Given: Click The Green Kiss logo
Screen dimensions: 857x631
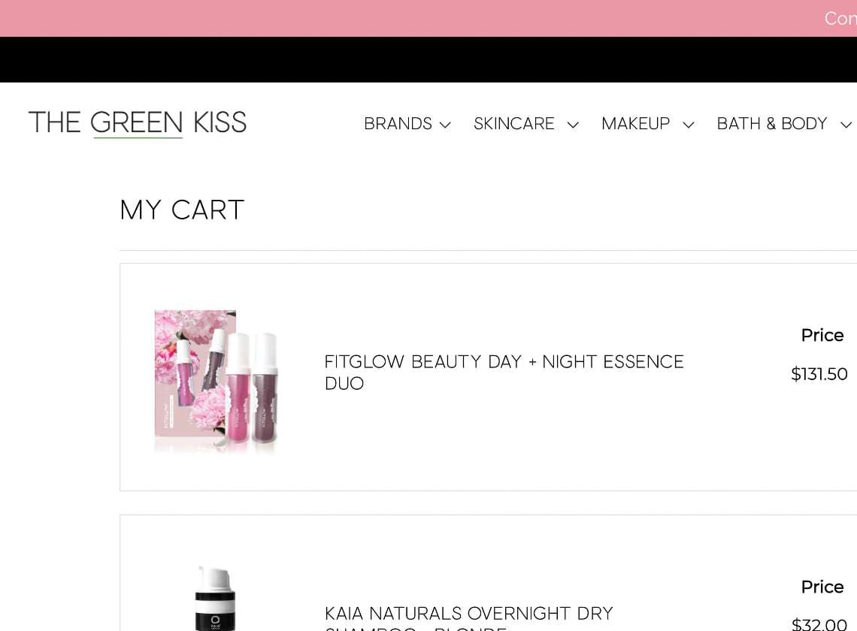Looking at the screenshot, I should 138,123.
